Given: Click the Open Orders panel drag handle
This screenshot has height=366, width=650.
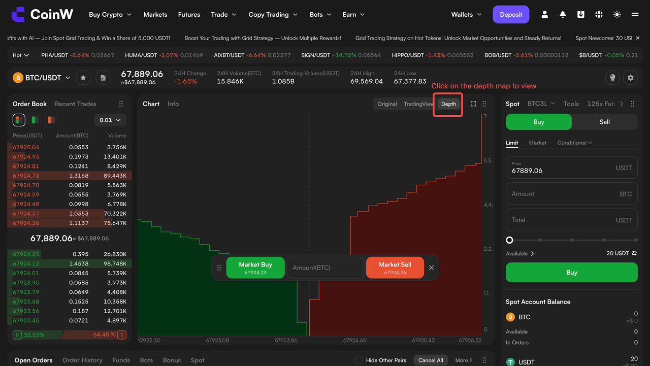Looking at the screenshot, I should (x=484, y=360).
